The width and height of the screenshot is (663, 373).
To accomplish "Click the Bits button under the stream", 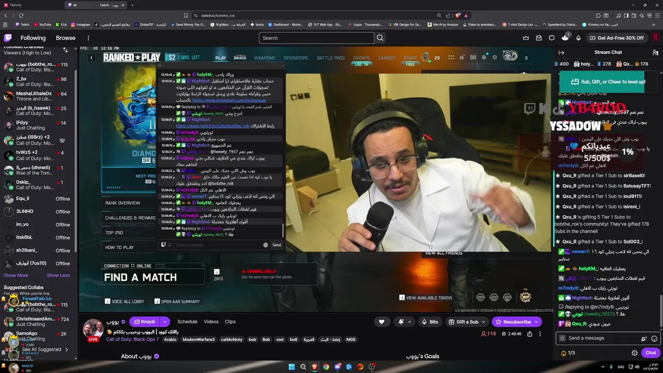I will (x=430, y=322).
